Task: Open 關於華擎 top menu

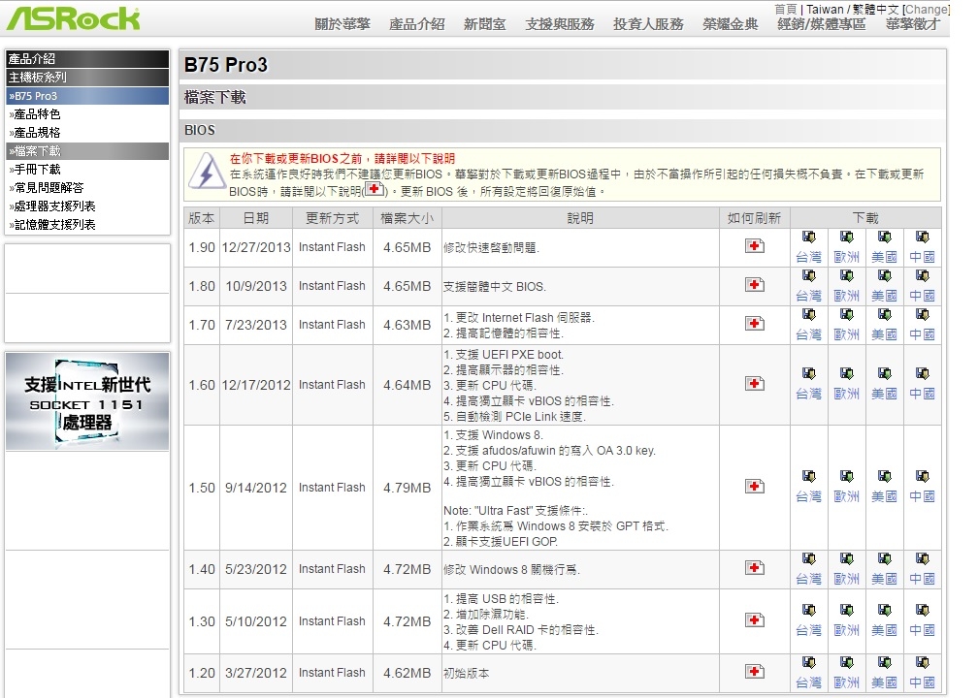Action: coord(342,24)
